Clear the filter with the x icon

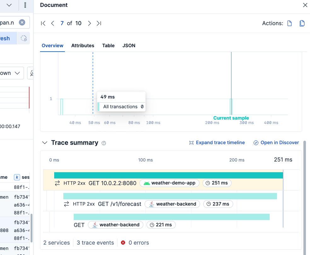point(22,22)
